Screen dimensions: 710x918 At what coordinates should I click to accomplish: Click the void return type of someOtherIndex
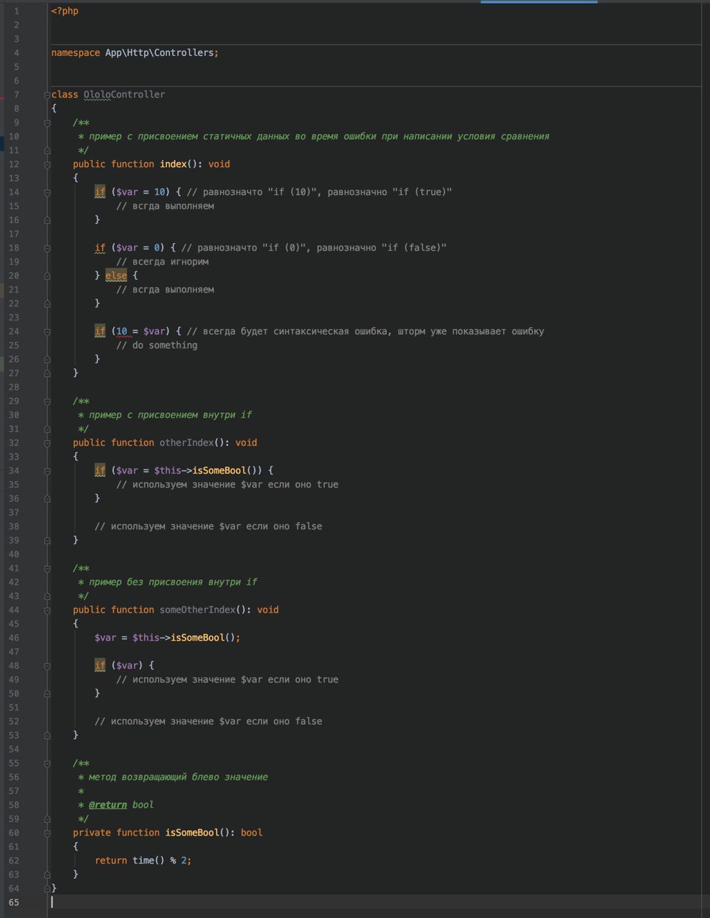(x=268, y=610)
